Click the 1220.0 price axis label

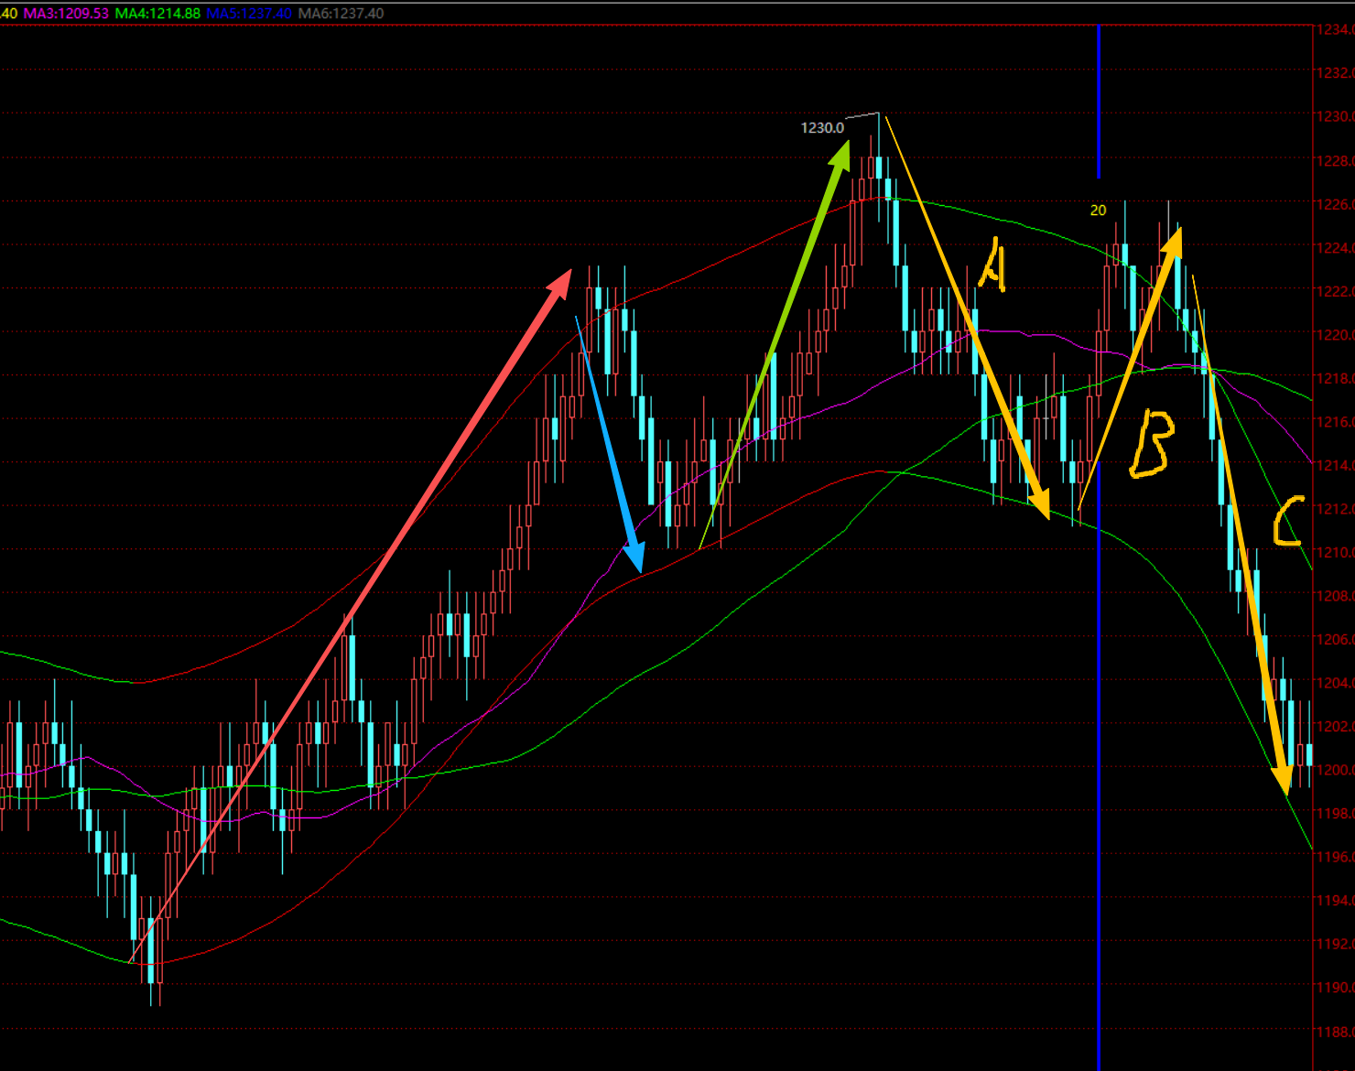1336,335
